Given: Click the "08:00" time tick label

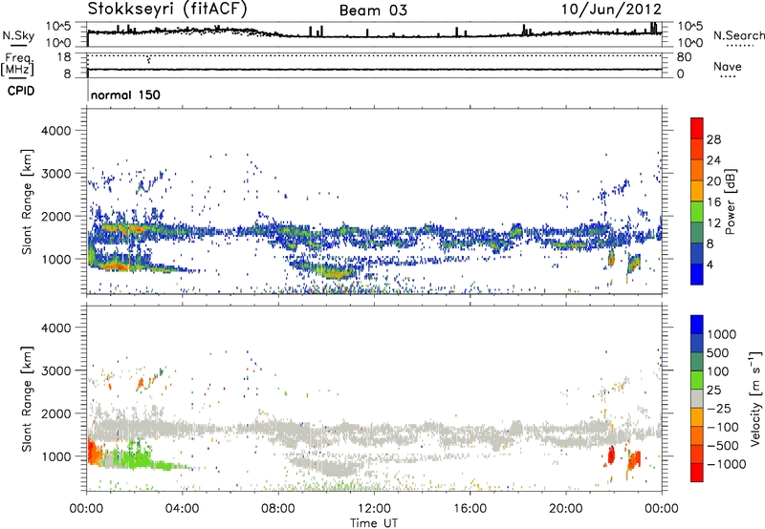Looking at the screenshot, I should 277,509.
